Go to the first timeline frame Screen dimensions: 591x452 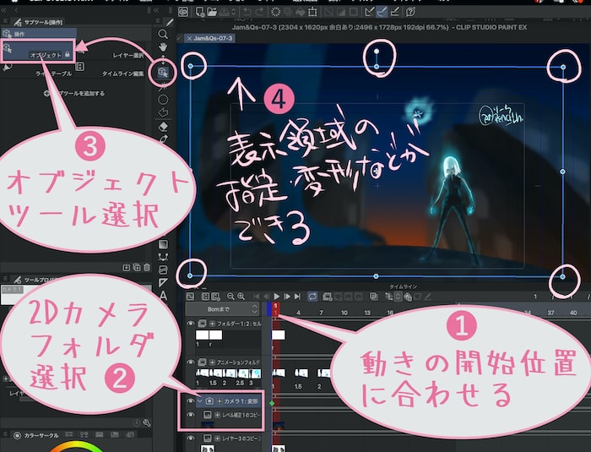(257, 297)
